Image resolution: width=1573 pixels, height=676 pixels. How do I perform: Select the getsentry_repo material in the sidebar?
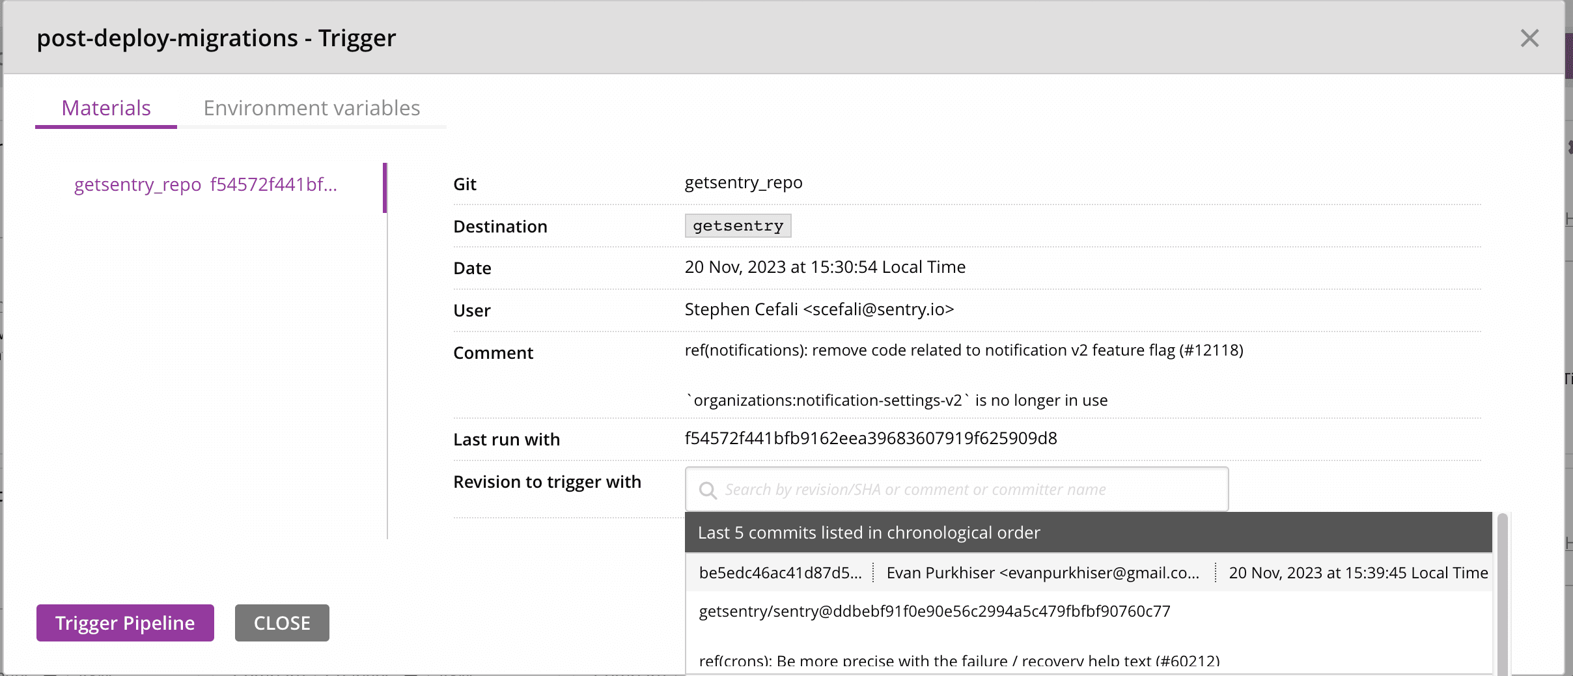click(206, 184)
